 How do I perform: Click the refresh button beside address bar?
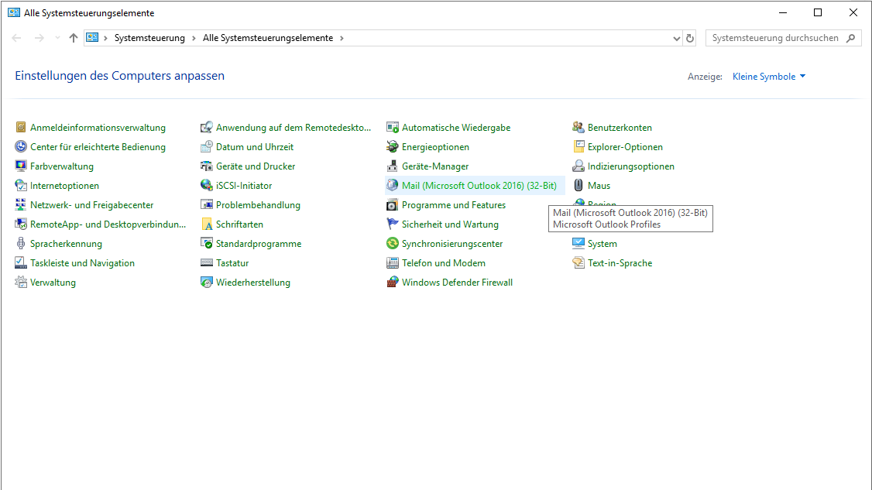[x=691, y=38]
